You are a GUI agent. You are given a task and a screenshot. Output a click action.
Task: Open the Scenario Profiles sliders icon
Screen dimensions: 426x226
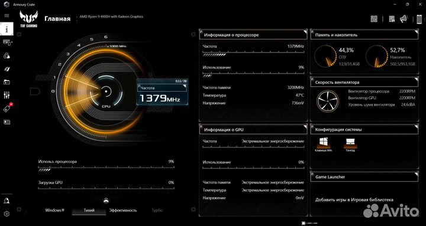[x=7, y=95]
